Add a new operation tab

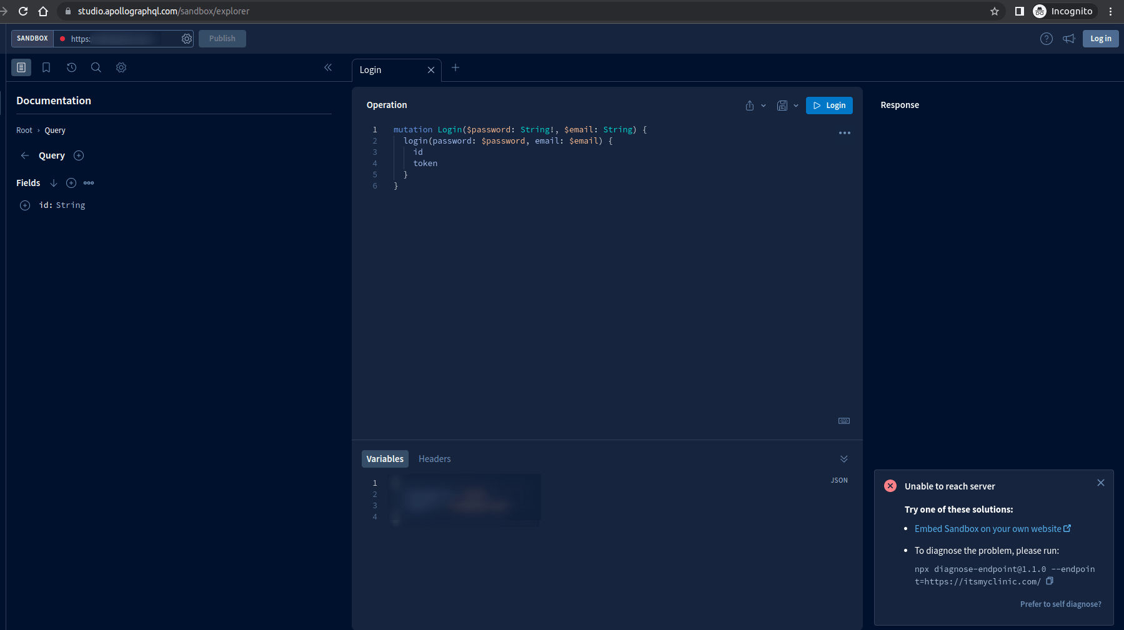tap(455, 67)
